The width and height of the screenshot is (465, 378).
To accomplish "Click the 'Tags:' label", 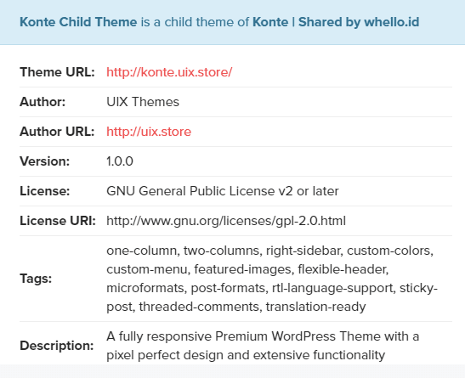I will (36, 279).
